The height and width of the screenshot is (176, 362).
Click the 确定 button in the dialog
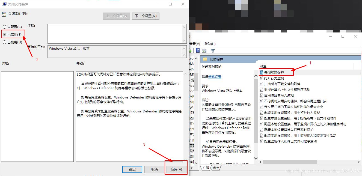(132, 169)
